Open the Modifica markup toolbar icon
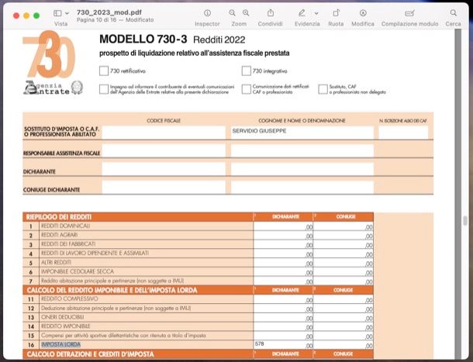Screen dimensions: 473x362 363,13
